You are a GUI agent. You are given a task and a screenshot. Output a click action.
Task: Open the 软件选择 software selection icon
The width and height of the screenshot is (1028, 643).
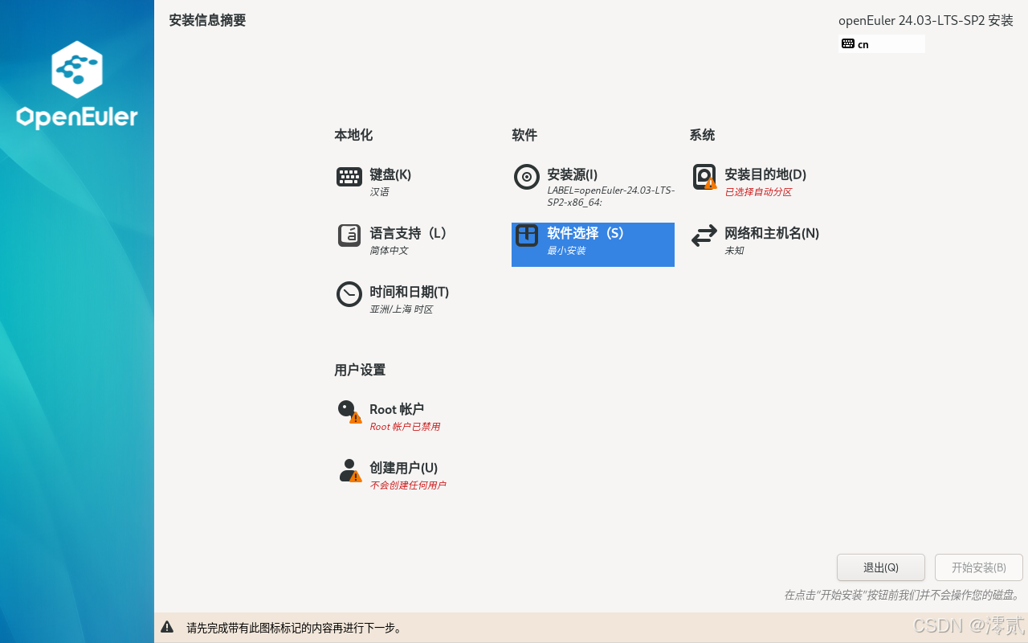pos(526,235)
